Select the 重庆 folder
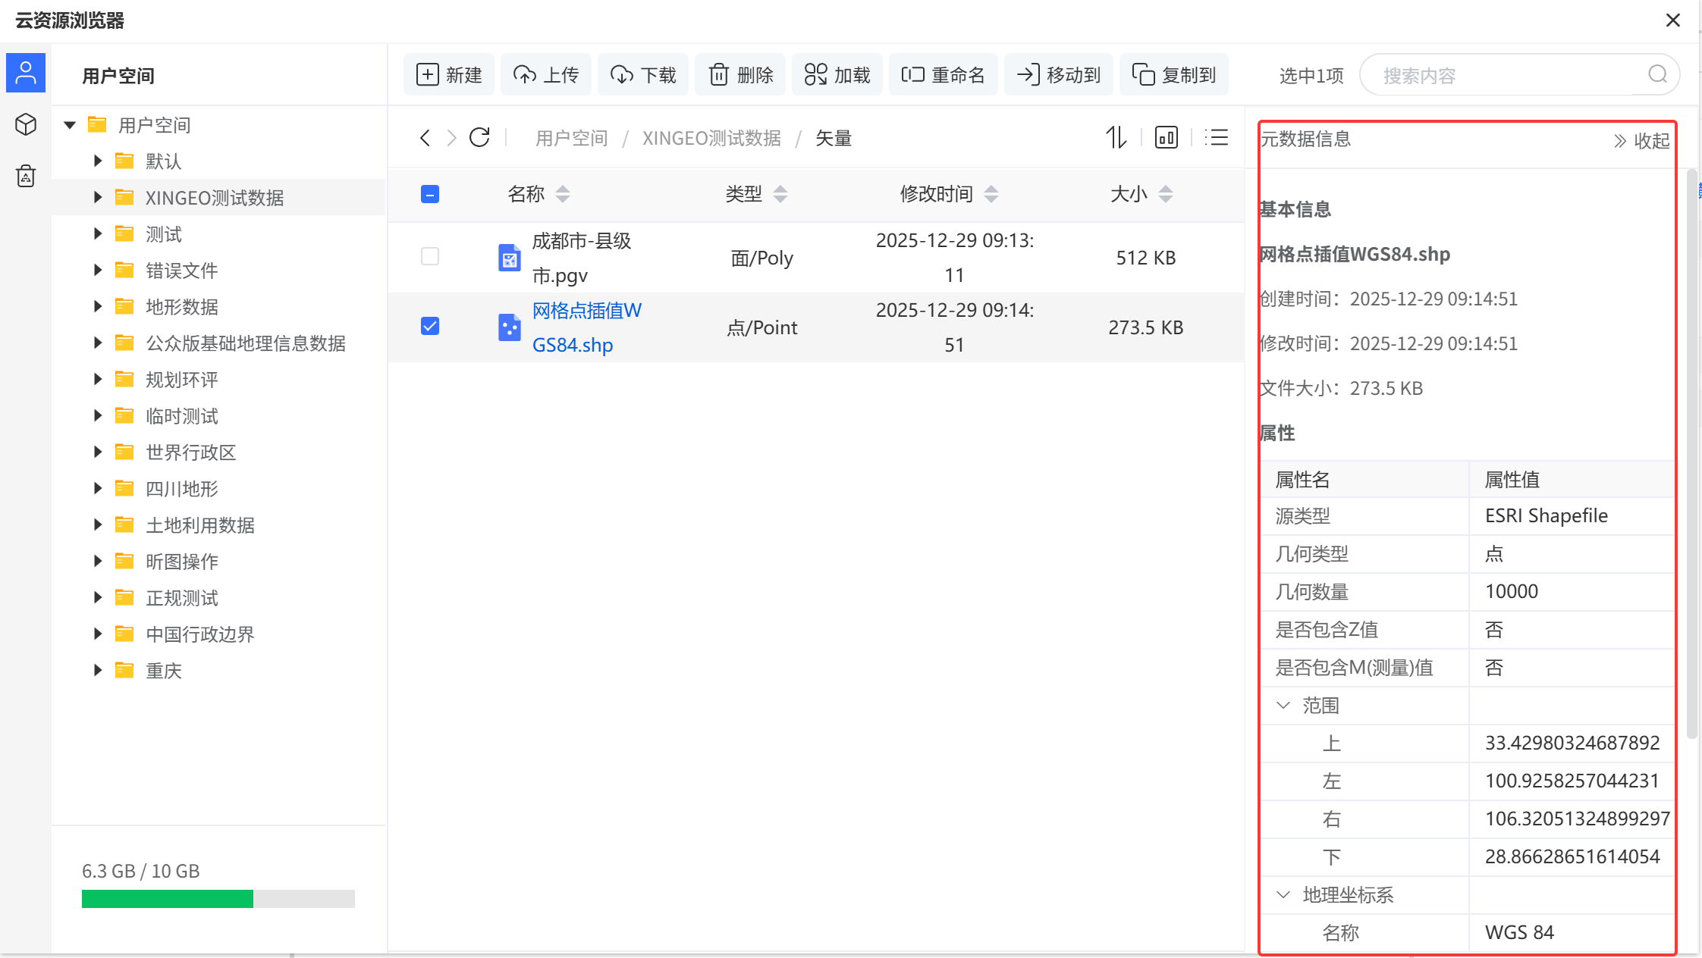 pyautogui.click(x=163, y=671)
